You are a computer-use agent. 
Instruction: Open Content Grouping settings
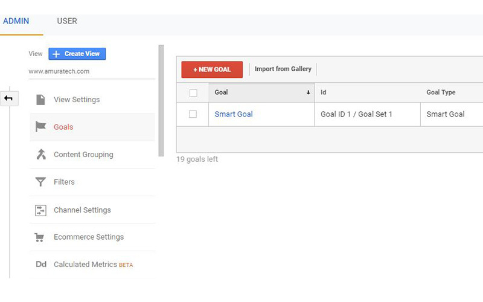pos(92,155)
